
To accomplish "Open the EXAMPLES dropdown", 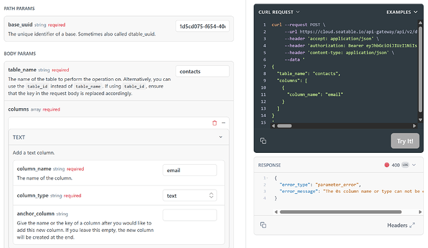I will pos(402,12).
